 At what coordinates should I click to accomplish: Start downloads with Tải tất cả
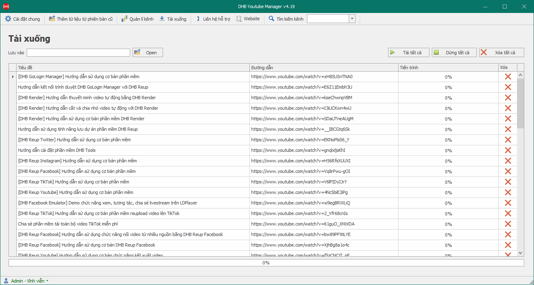(409, 53)
